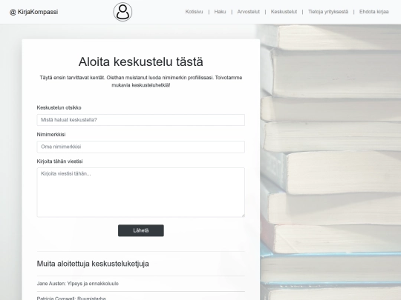Open the user profile avatar icon
This screenshot has width=401, height=300.
pos(123,12)
